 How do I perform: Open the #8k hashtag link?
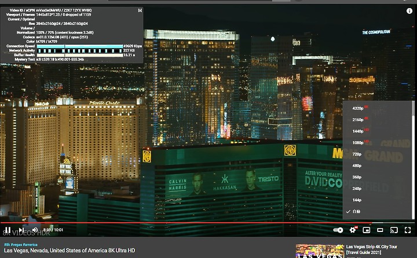pyautogui.click(x=7, y=245)
